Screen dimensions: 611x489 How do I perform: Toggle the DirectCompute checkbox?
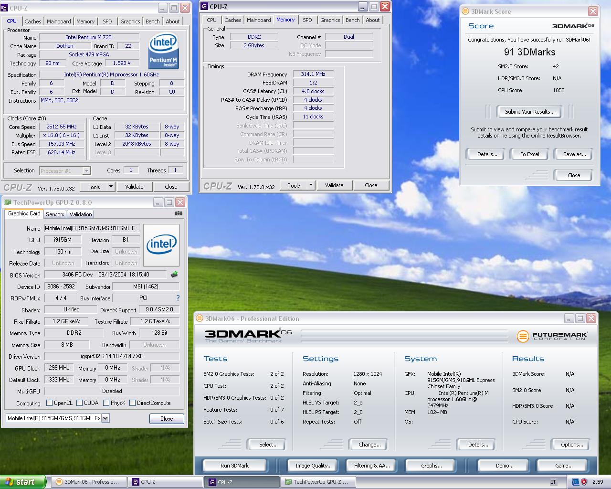pos(132,403)
